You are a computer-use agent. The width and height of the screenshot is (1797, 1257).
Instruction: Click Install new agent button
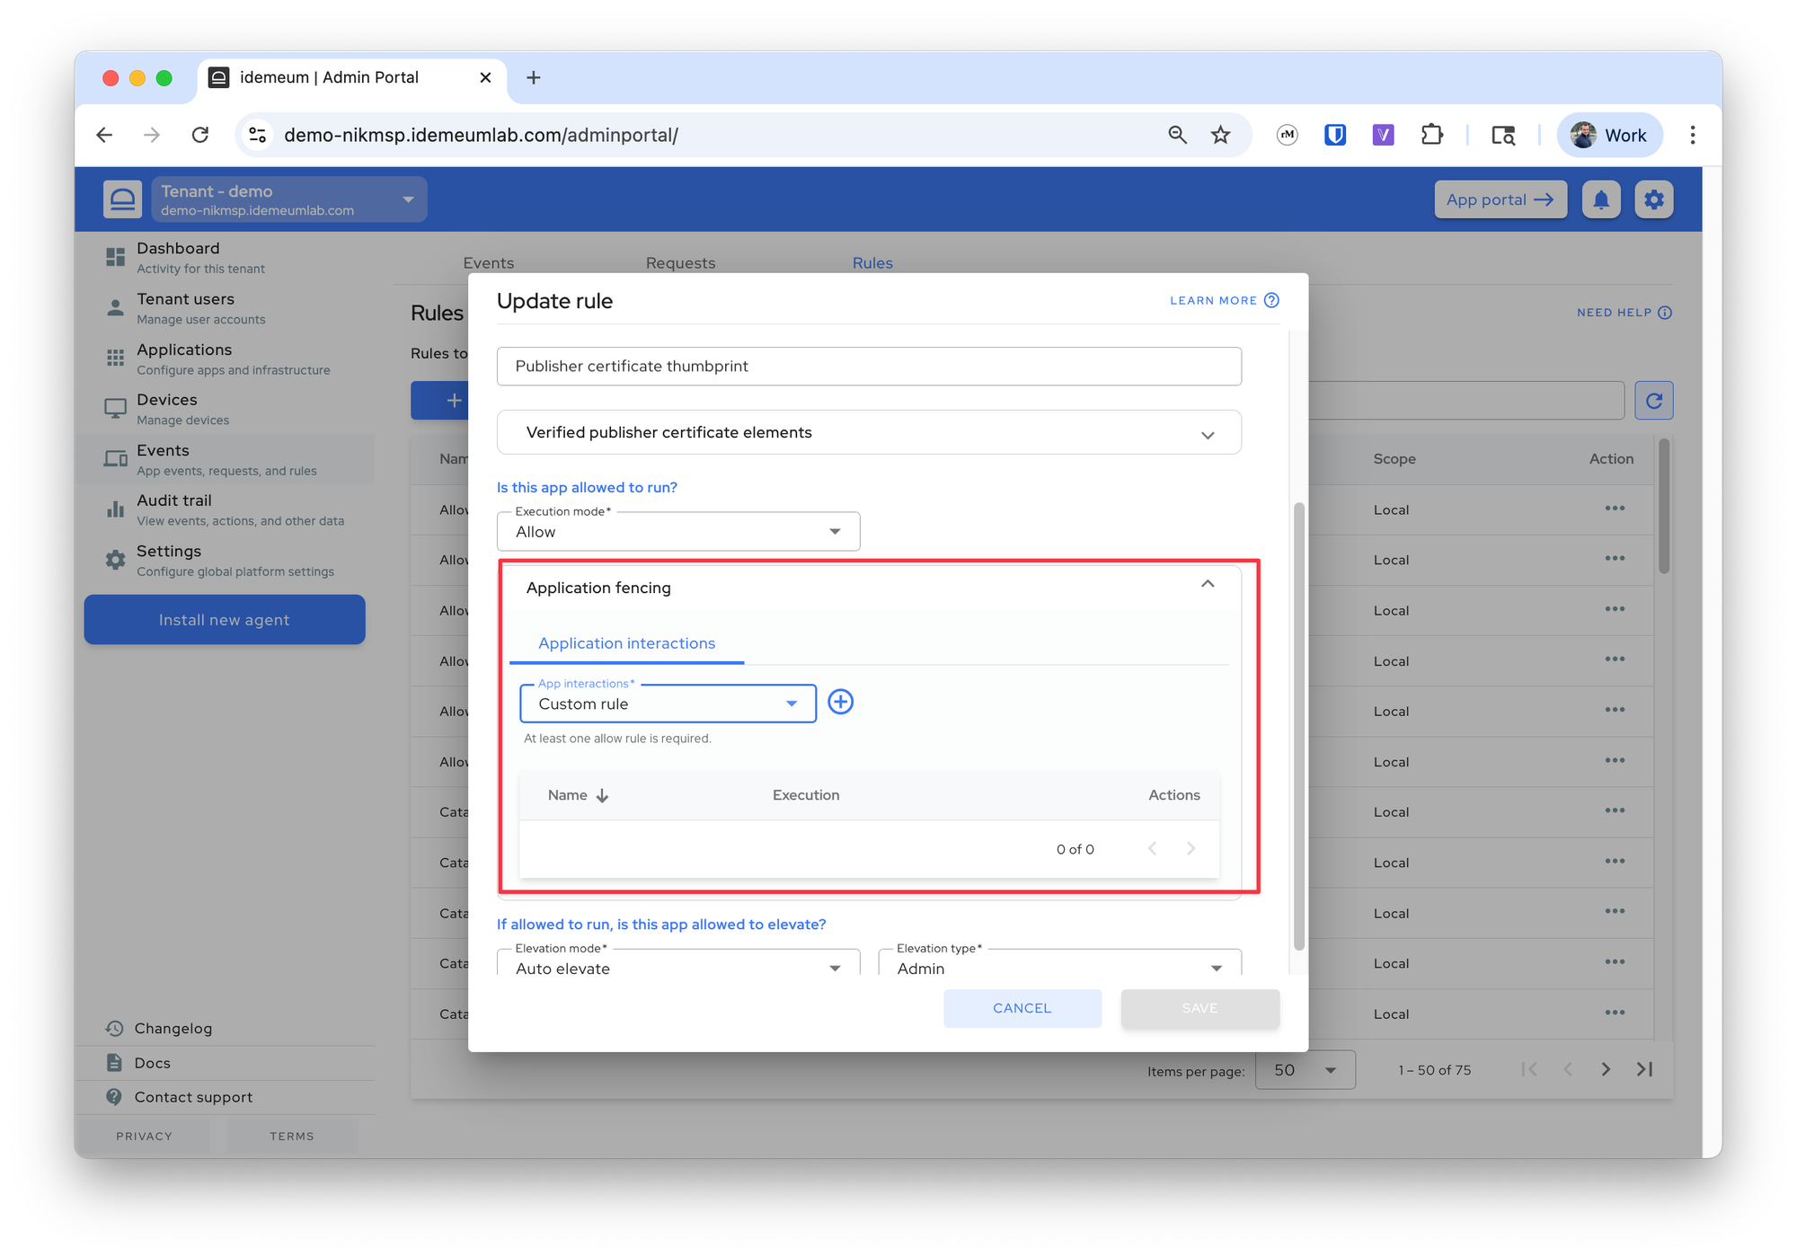pyautogui.click(x=225, y=620)
